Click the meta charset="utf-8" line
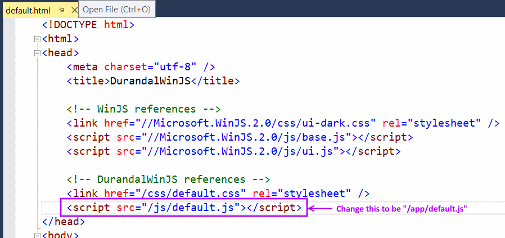 pos(141,67)
